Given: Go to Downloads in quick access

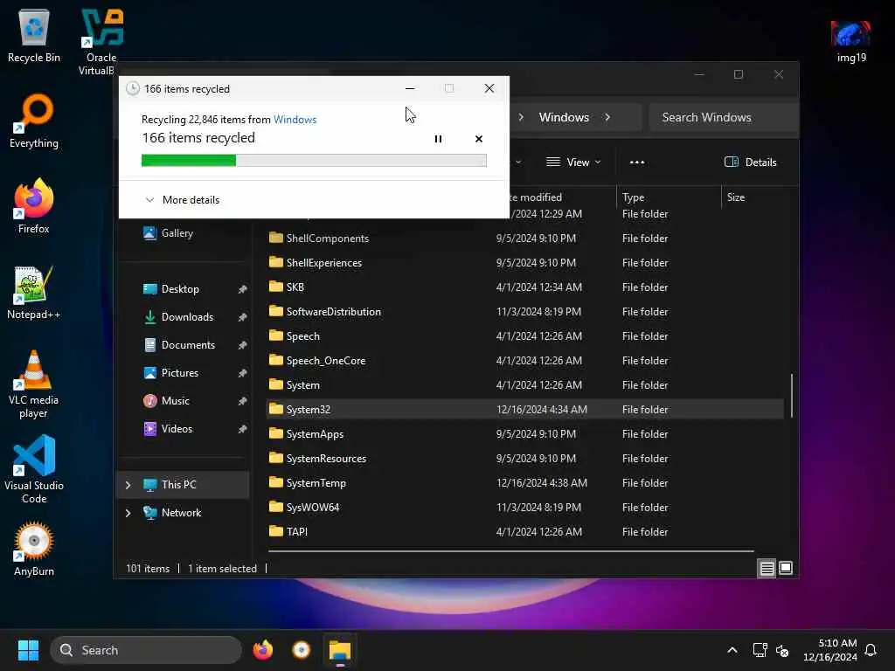Looking at the screenshot, I should click(187, 316).
